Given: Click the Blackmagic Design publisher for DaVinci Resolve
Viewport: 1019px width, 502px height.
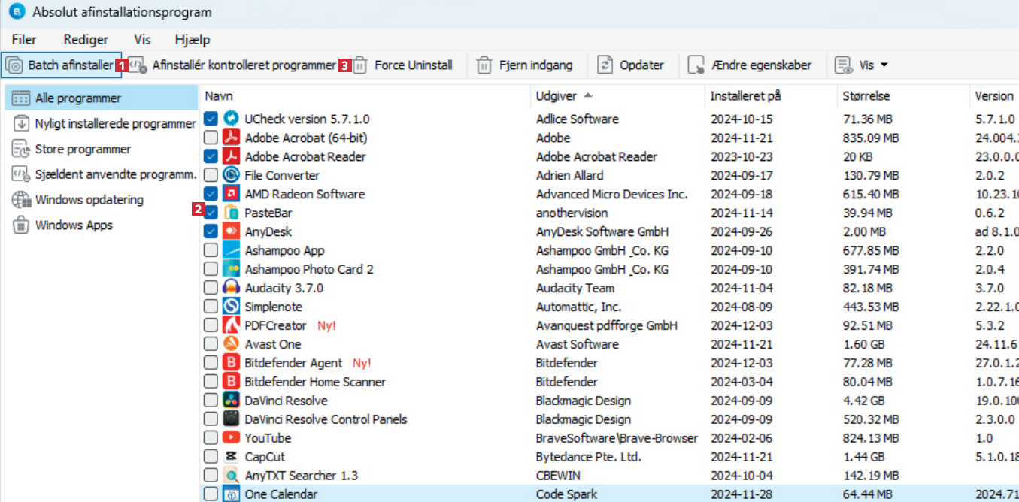Looking at the screenshot, I should pyautogui.click(x=584, y=401).
